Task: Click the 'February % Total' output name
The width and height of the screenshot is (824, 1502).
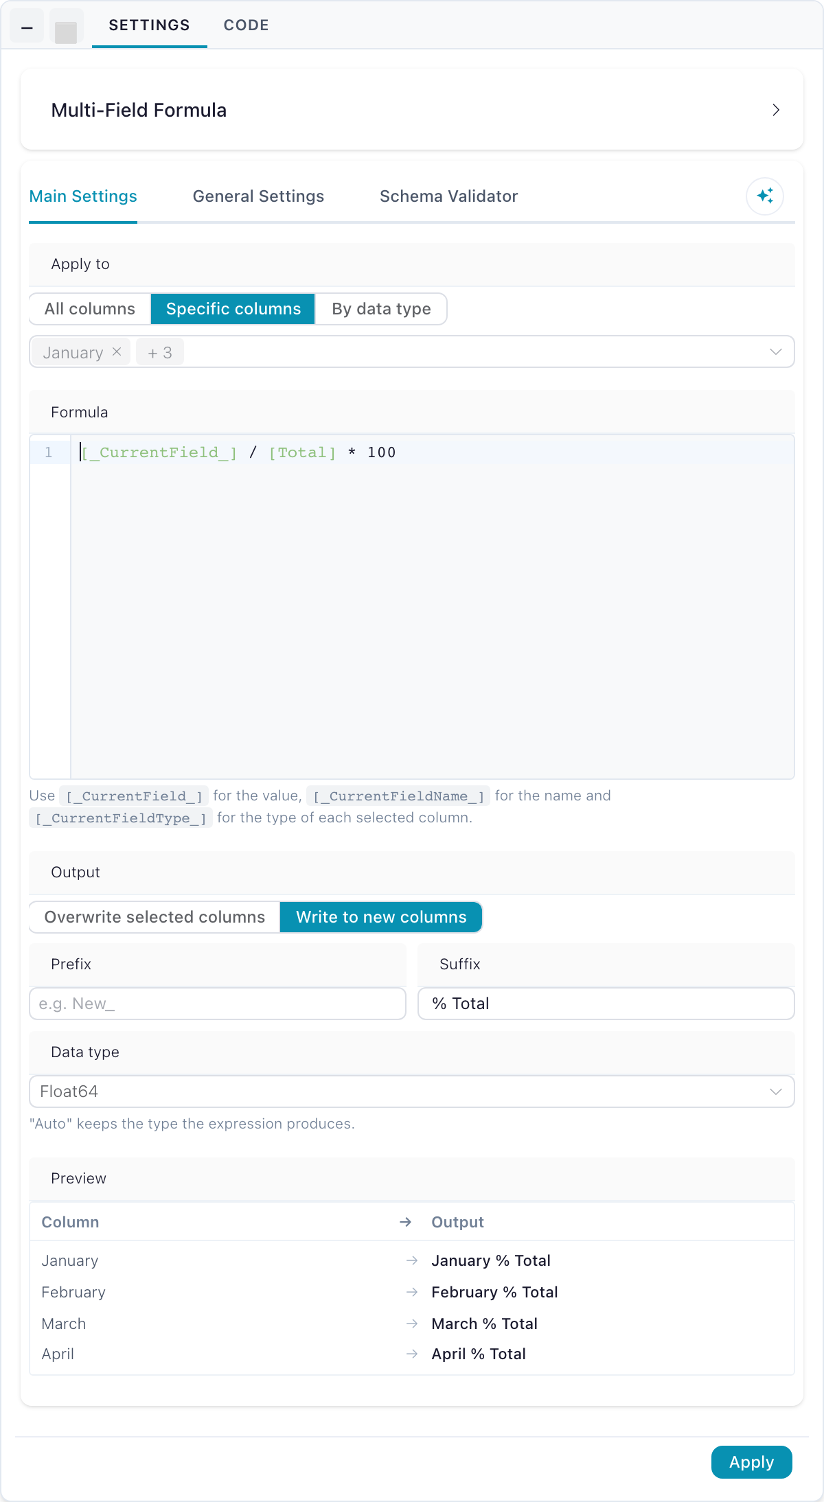Action: point(494,1292)
